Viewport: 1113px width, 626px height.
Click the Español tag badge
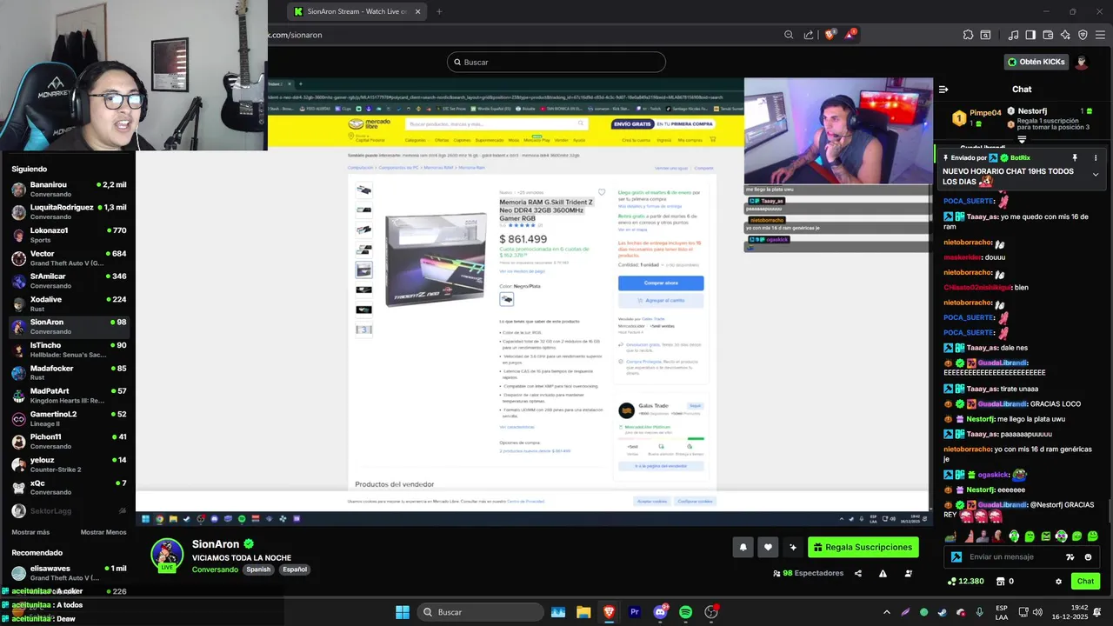coord(294,569)
